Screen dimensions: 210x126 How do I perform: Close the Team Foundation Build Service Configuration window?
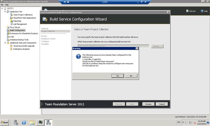pyautogui.click(x=168, y=12)
